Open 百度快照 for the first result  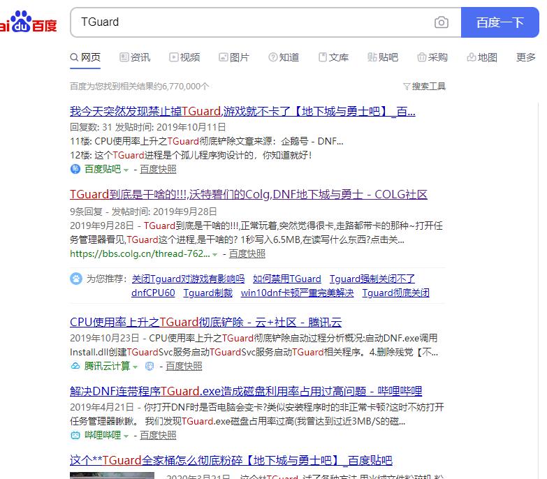tap(158, 169)
